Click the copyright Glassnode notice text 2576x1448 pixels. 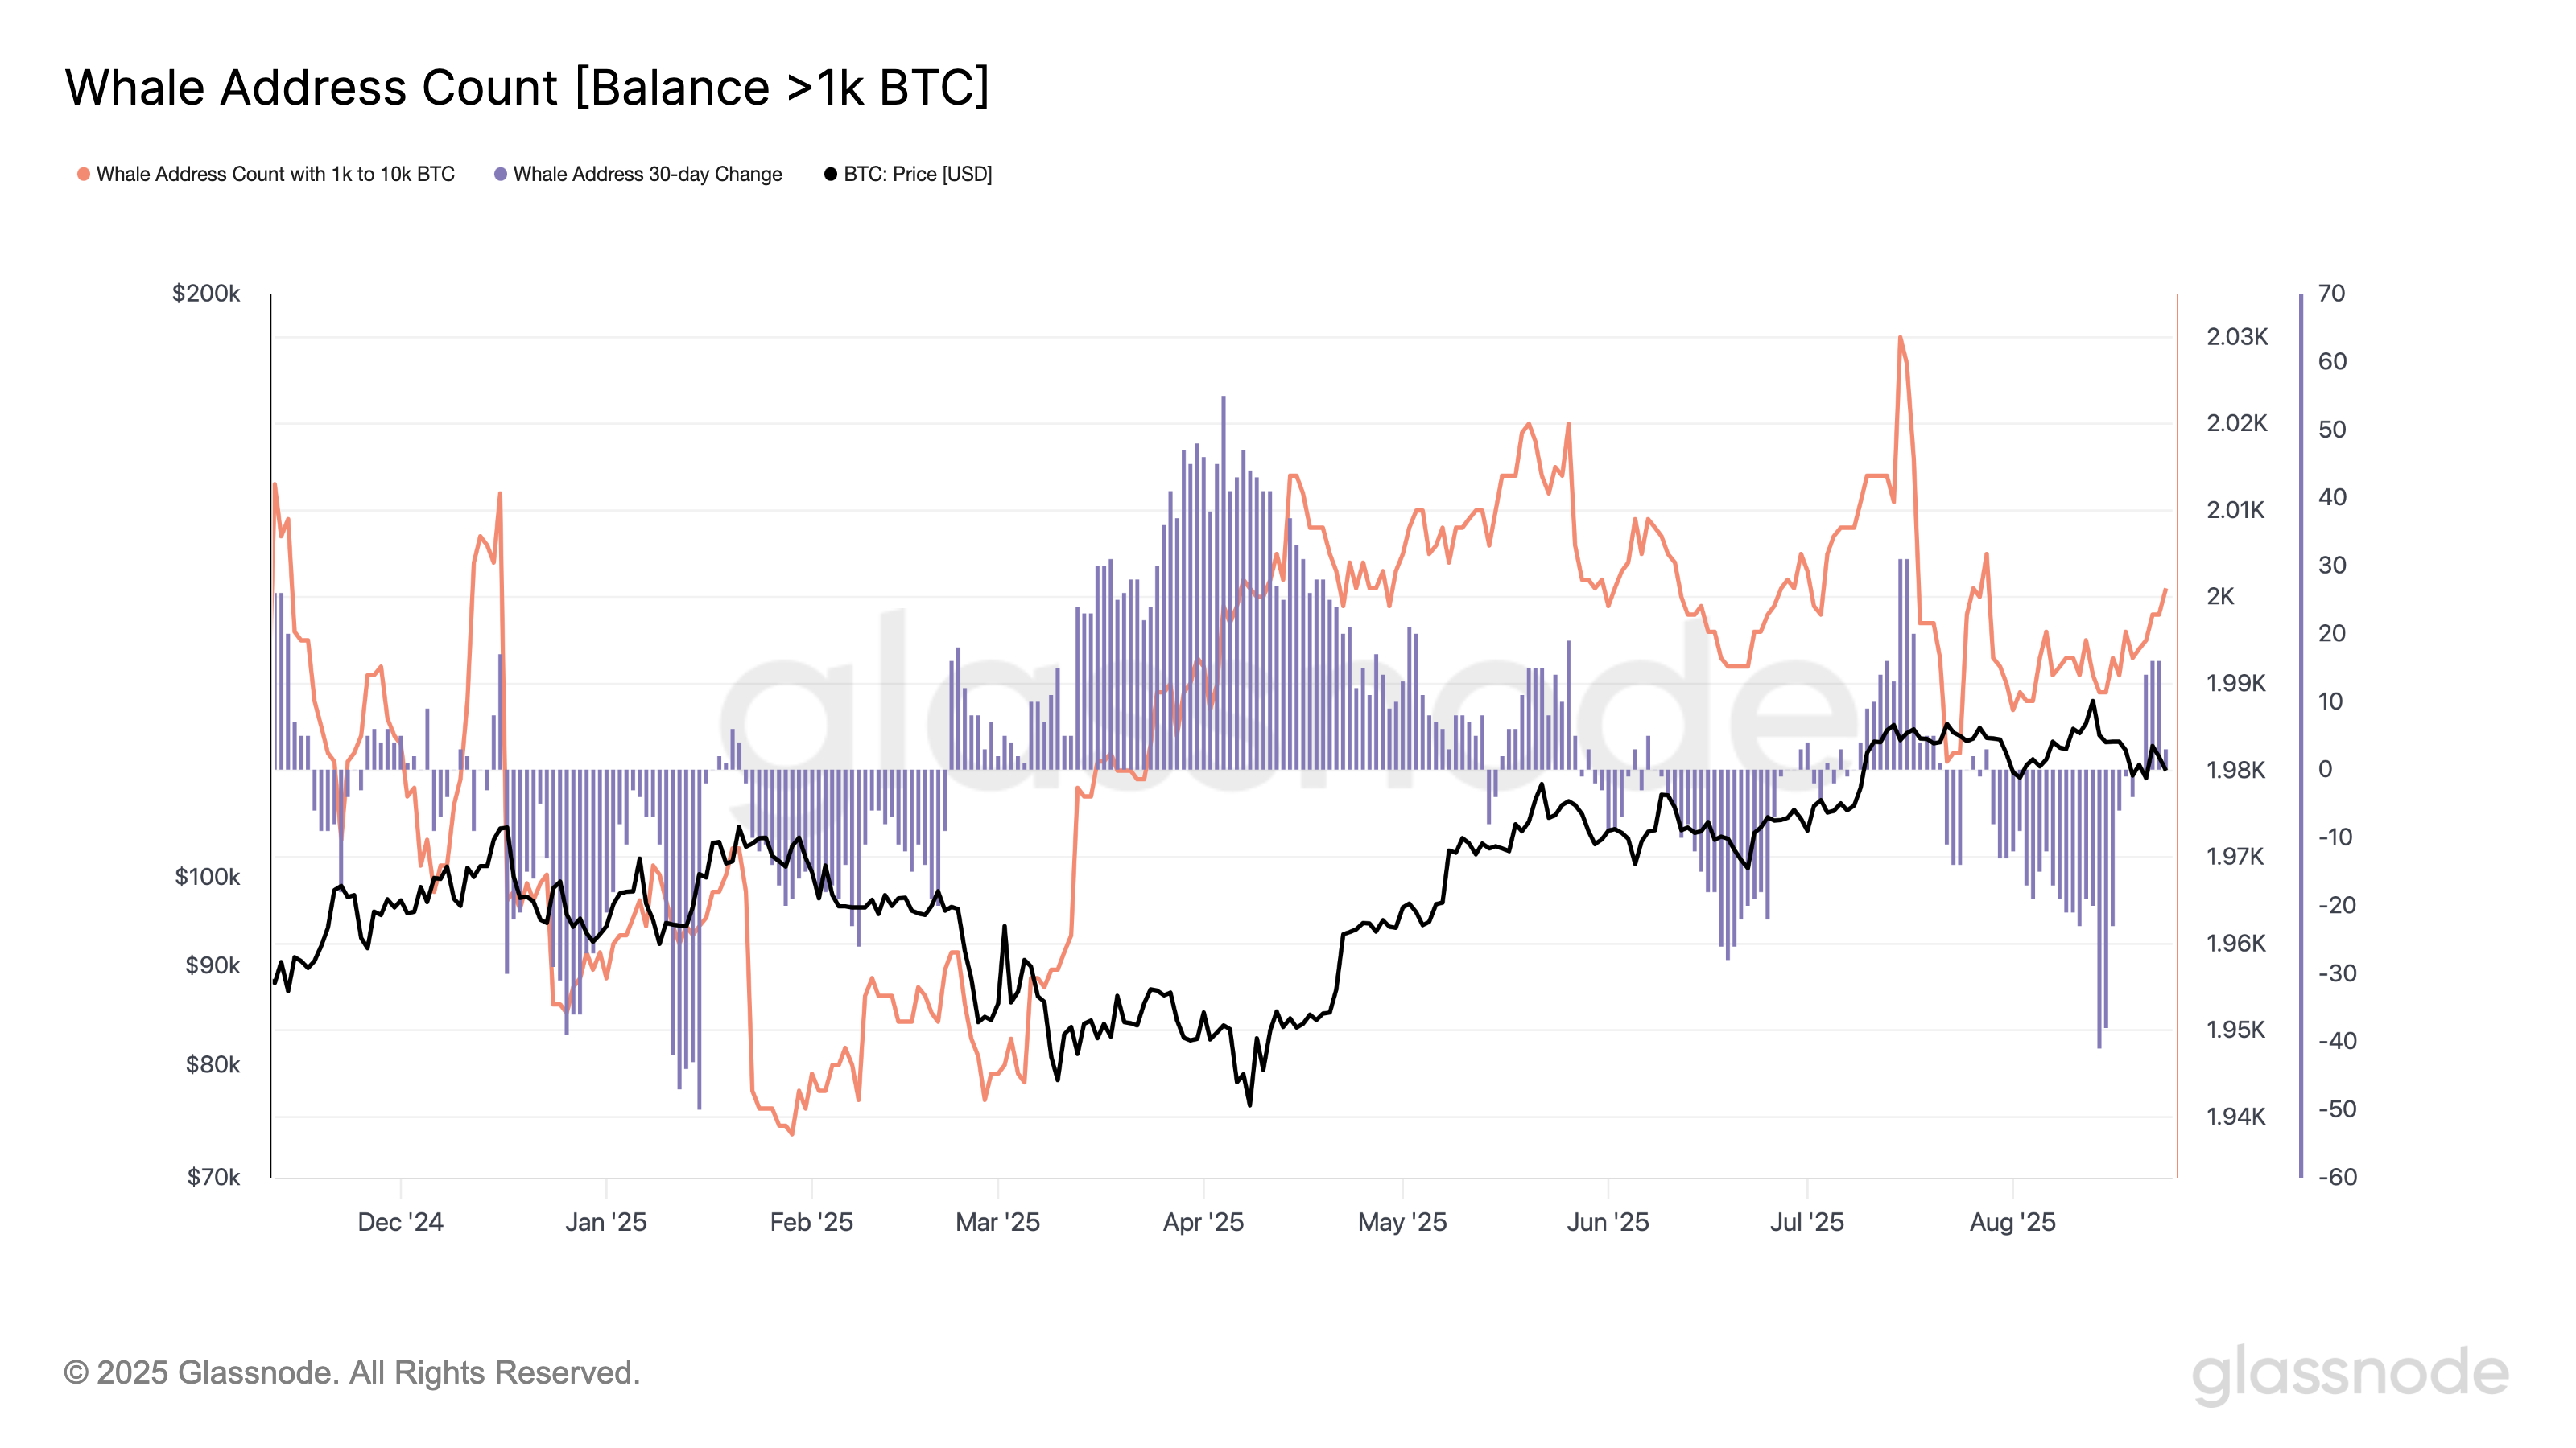[x=352, y=1373]
